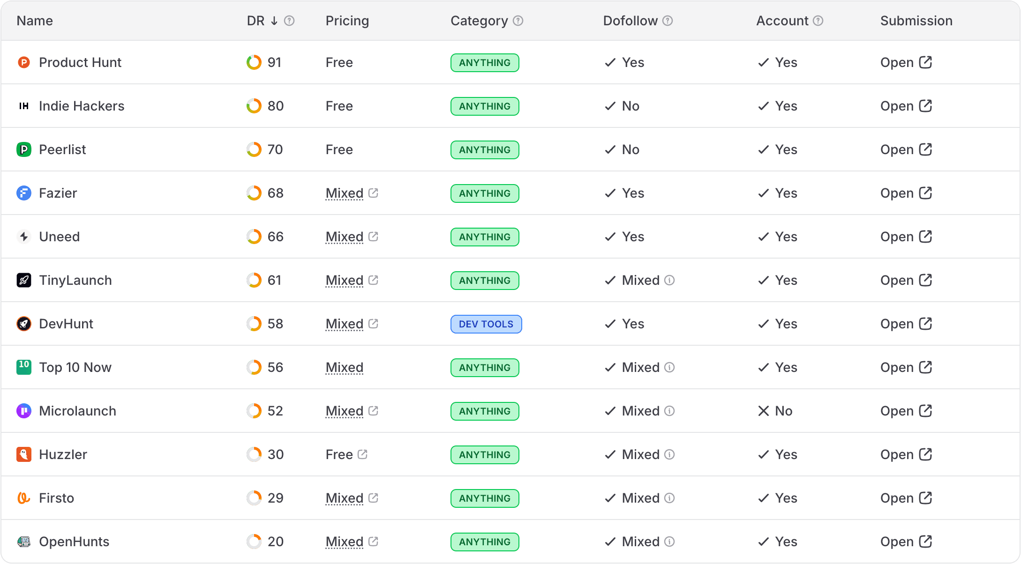Viewport: 1021px width, 564px height.
Task: Click the DEV TOOLS category badge
Action: pos(486,324)
